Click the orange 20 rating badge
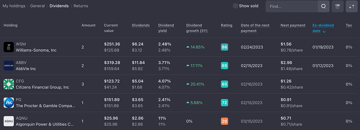Screen dimensions: 360x130 [x=224, y=121]
